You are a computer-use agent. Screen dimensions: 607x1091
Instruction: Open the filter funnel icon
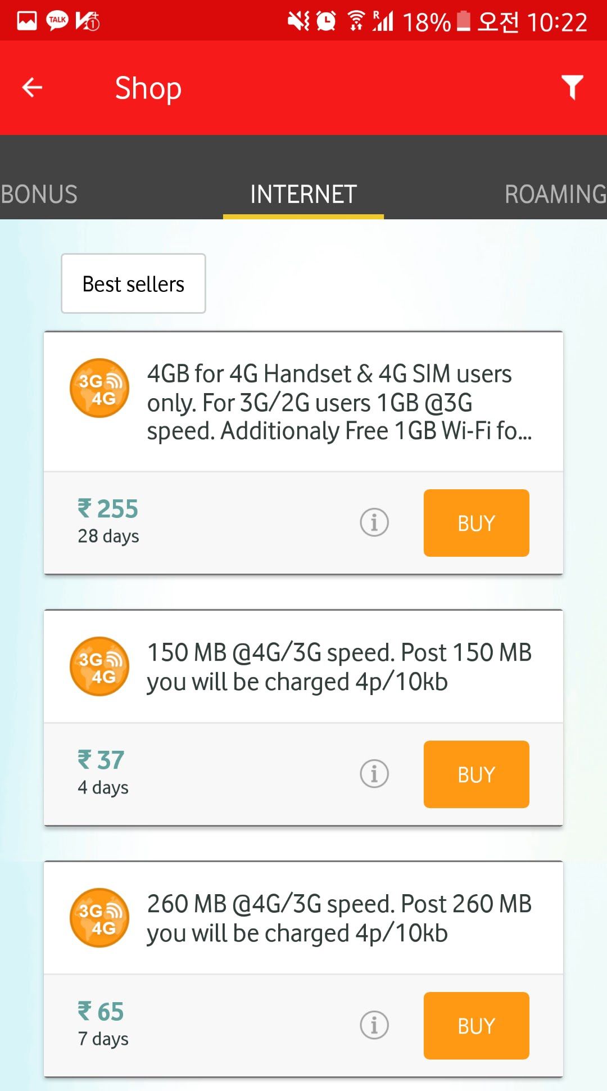pos(572,87)
